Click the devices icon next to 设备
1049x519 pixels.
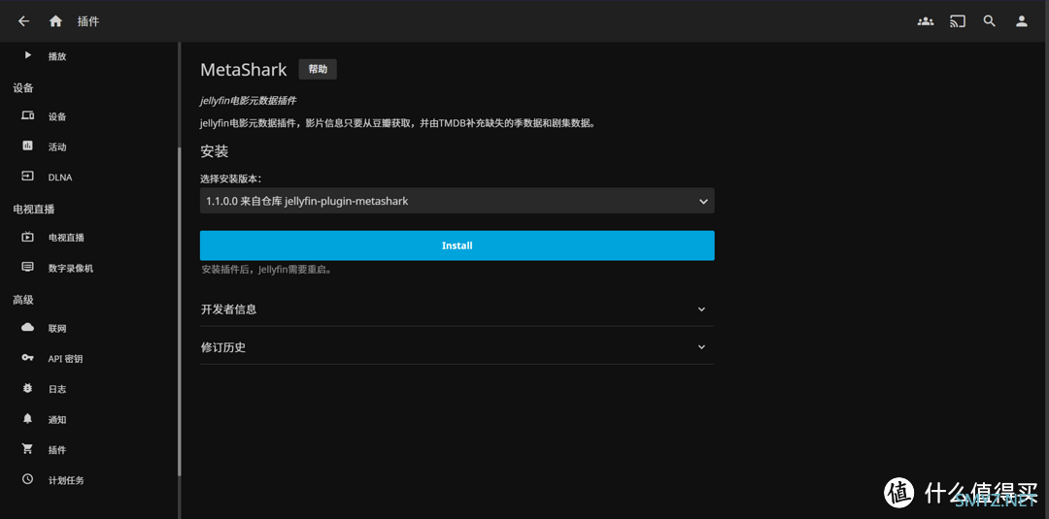pos(27,115)
